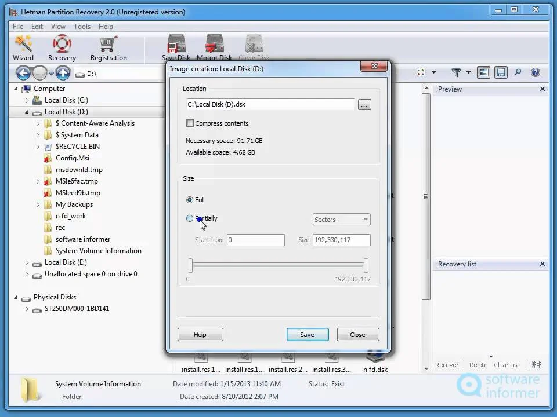Select the Full size radio button
Image resolution: width=557 pixels, height=417 pixels.
pyautogui.click(x=190, y=200)
